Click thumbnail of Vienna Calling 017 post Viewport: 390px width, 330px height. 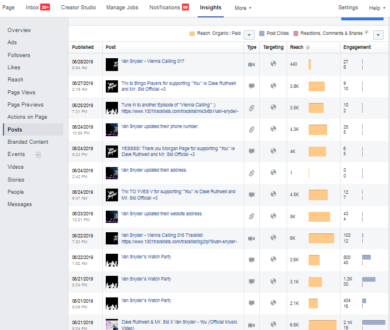pos(112,65)
